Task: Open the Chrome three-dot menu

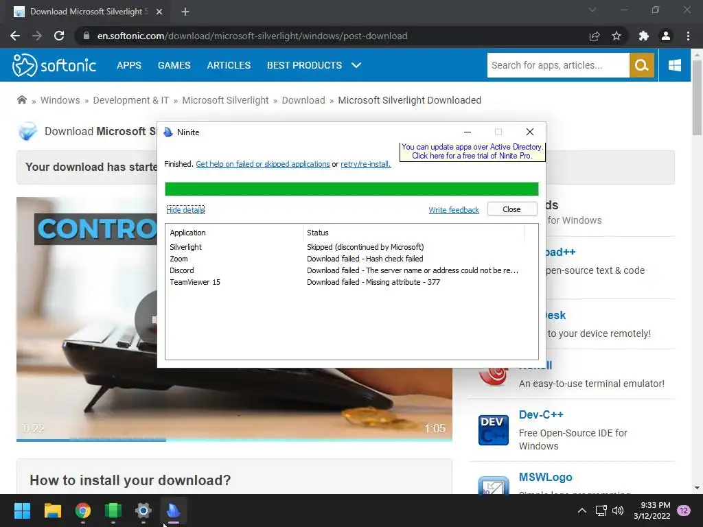Action: tap(688, 36)
